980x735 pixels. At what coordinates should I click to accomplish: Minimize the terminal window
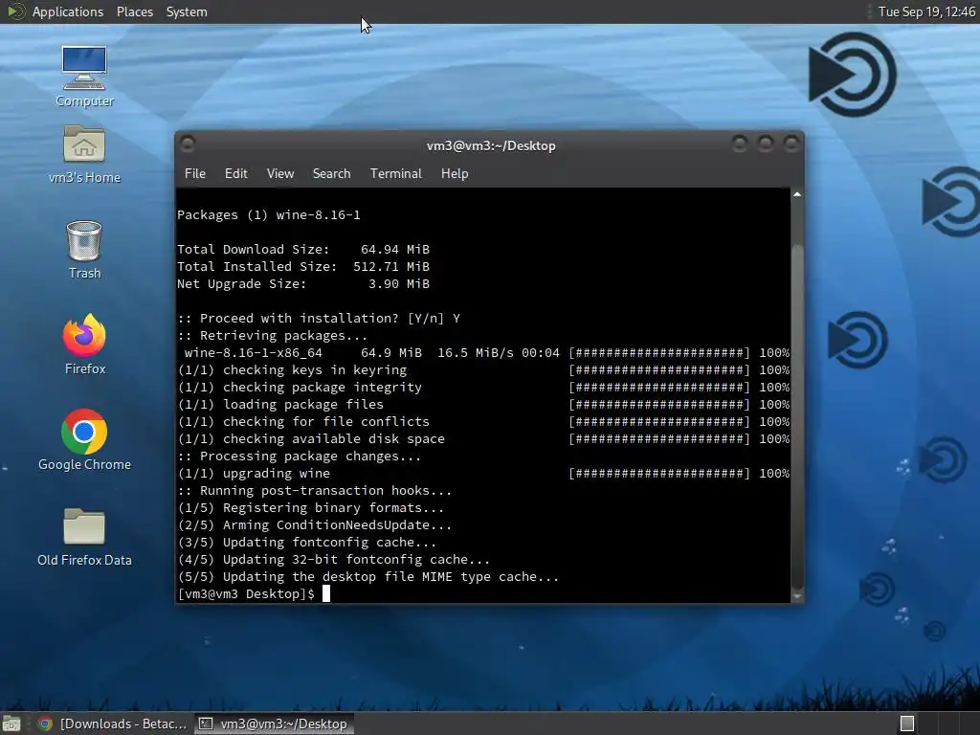[x=740, y=145]
